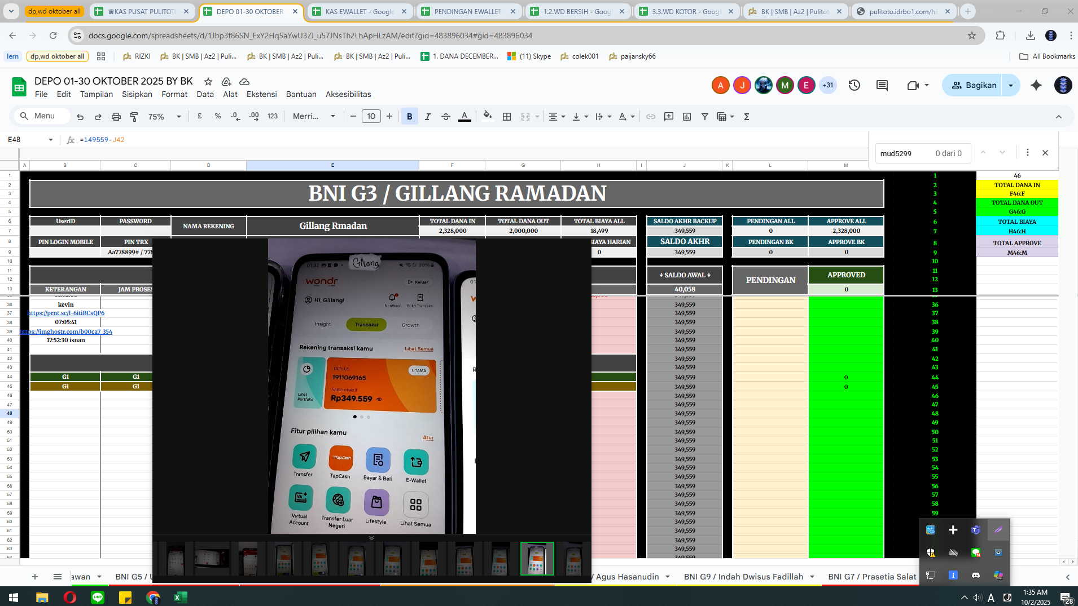This screenshot has width=1078, height=606.
Task: Increase decimal places
Action: tap(254, 116)
